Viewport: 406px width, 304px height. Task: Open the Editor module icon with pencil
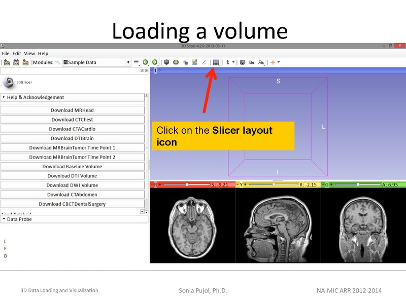(x=194, y=62)
